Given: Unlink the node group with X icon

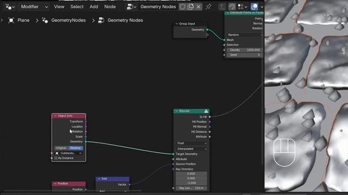Looking at the screenshot, I should point(198,7).
